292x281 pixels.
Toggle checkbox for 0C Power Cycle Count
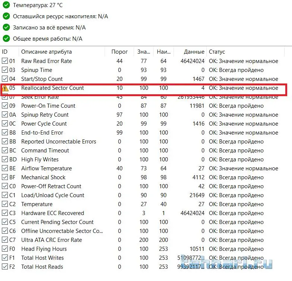(x=4, y=124)
